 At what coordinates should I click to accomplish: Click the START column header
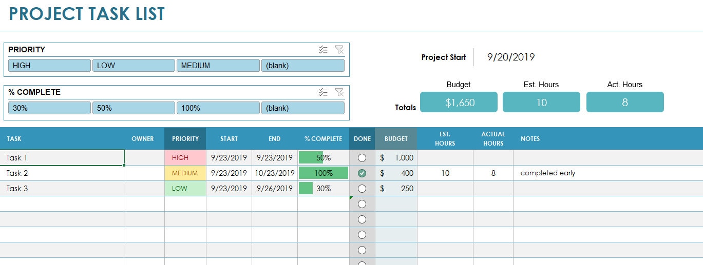(229, 139)
